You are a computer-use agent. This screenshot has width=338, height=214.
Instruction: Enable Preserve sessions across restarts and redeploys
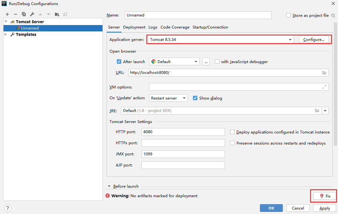pyautogui.click(x=232, y=143)
